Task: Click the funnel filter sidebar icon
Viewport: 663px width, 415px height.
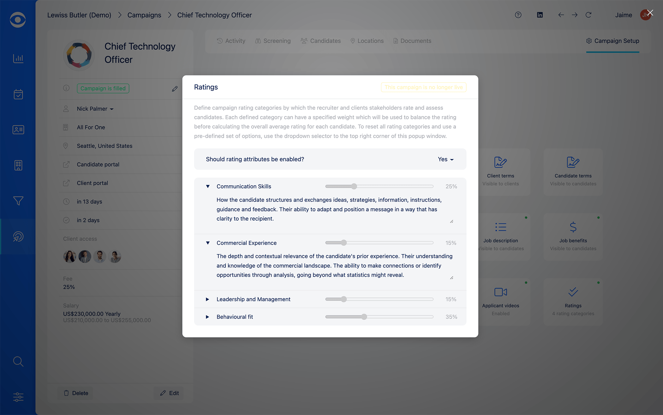Action: [18, 201]
